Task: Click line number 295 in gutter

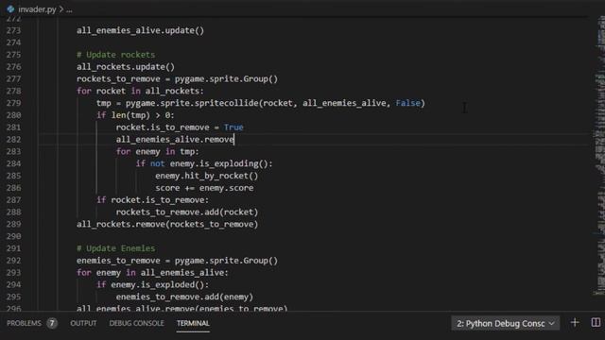Action: coord(13,297)
